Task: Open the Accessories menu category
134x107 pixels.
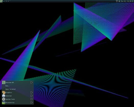Action: (x=18, y=102)
